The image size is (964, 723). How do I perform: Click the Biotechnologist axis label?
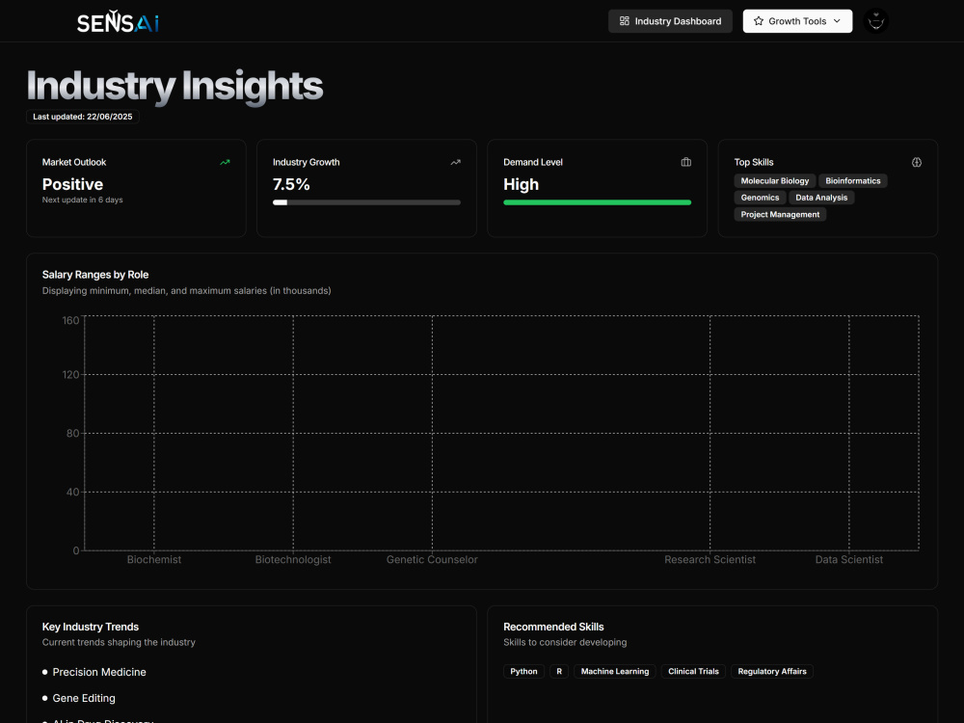tap(293, 559)
